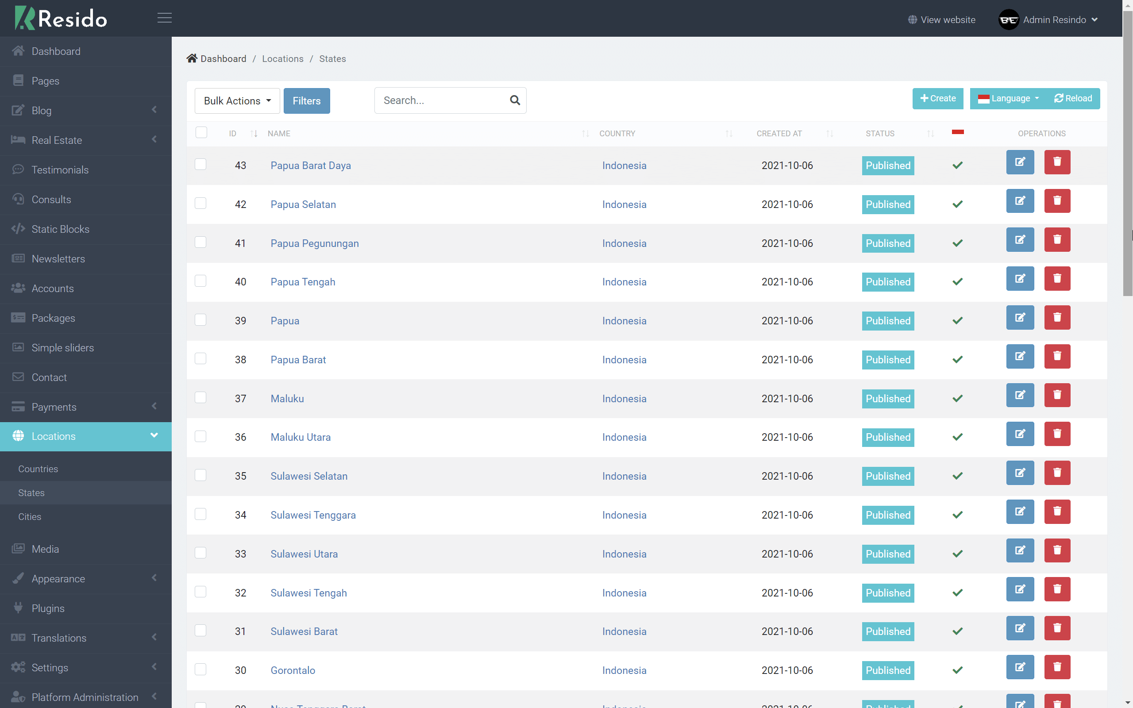Image resolution: width=1133 pixels, height=708 pixels.
Task: Click the Reload button
Action: tap(1073, 98)
